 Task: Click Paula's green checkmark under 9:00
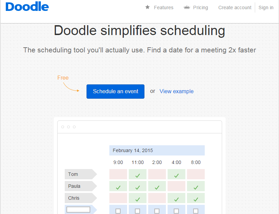click(118, 187)
